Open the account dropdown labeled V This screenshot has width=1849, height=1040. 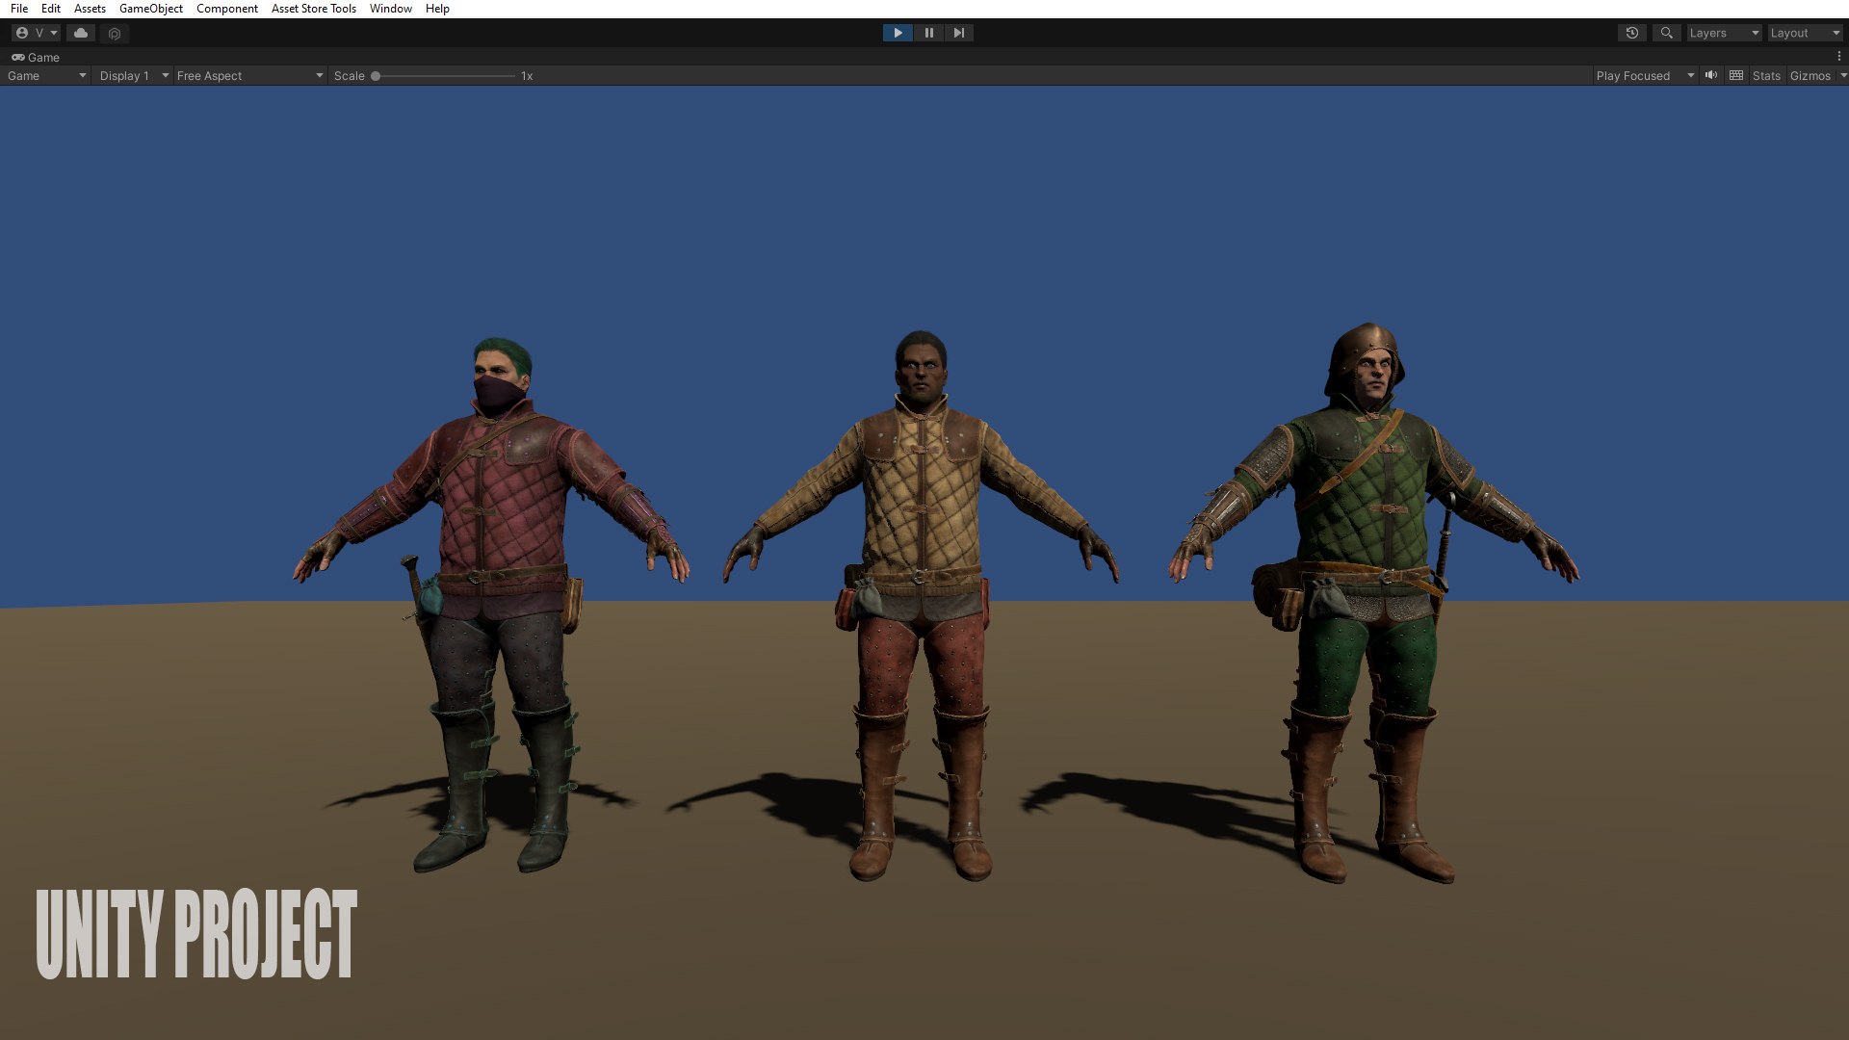click(37, 33)
